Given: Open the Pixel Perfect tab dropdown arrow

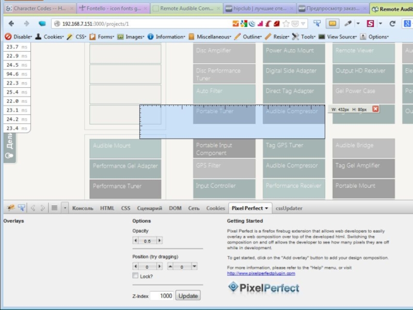Looking at the screenshot, I should pyautogui.click(x=266, y=208).
